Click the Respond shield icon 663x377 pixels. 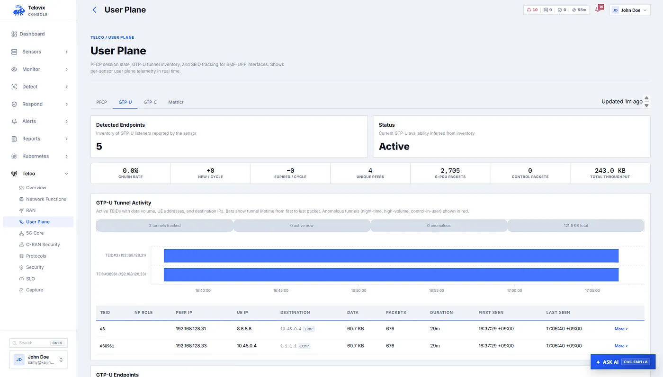click(14, 104)
